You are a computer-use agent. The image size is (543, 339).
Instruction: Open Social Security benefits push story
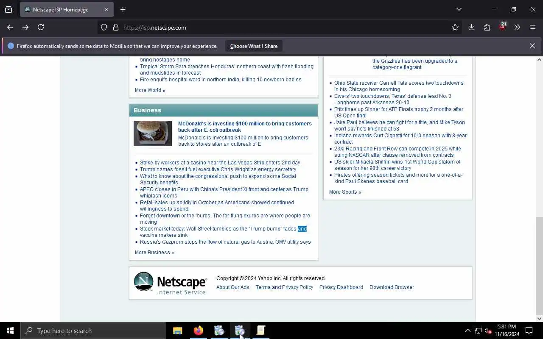[218, 179]
